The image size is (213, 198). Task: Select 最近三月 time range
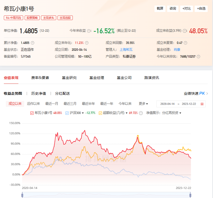click(x=70, y=104)
